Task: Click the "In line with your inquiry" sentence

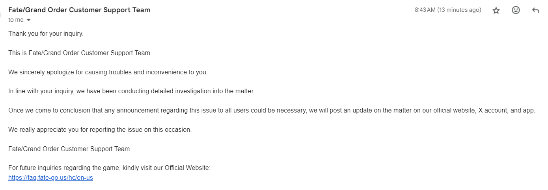Action: pyautogui.click(x=132, y=91)
